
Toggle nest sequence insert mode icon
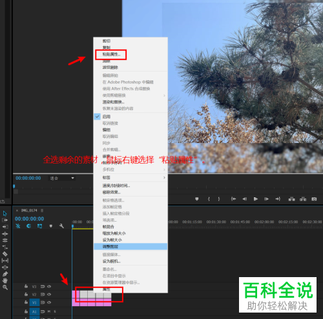coord(18,226)
